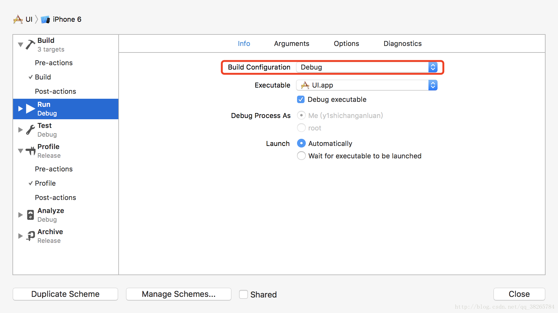Click the Duplicate Scheme button

pyautogui.click(x=65, y=294)
